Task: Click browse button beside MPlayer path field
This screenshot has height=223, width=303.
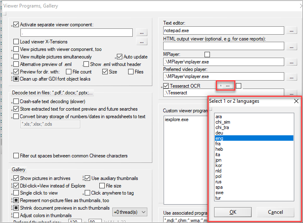Action: (290, 61)
